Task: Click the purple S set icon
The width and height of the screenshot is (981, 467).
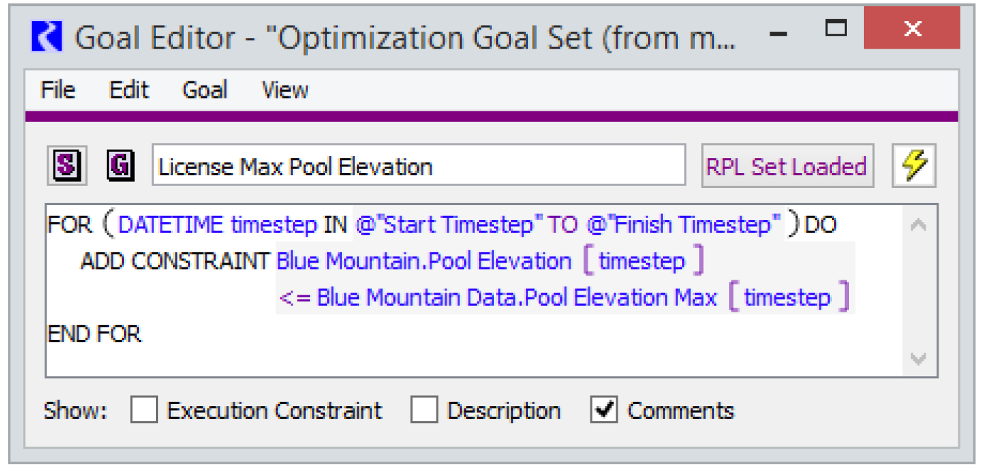Action: click(67, 165)
